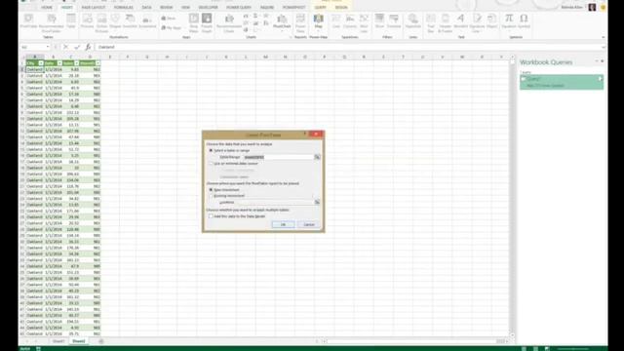Open the HOME ribbon tab
The width and height of the screenshot is (624, 351).
[x=47, y=8]
